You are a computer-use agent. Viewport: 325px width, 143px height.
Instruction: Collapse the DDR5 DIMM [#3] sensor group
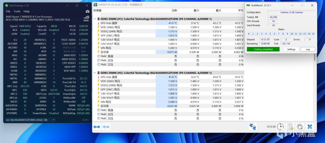(x=95, y=73)
